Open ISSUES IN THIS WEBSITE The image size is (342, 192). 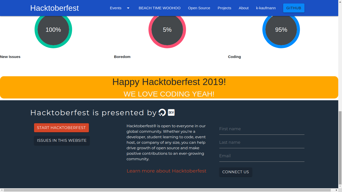click(62, 140)
